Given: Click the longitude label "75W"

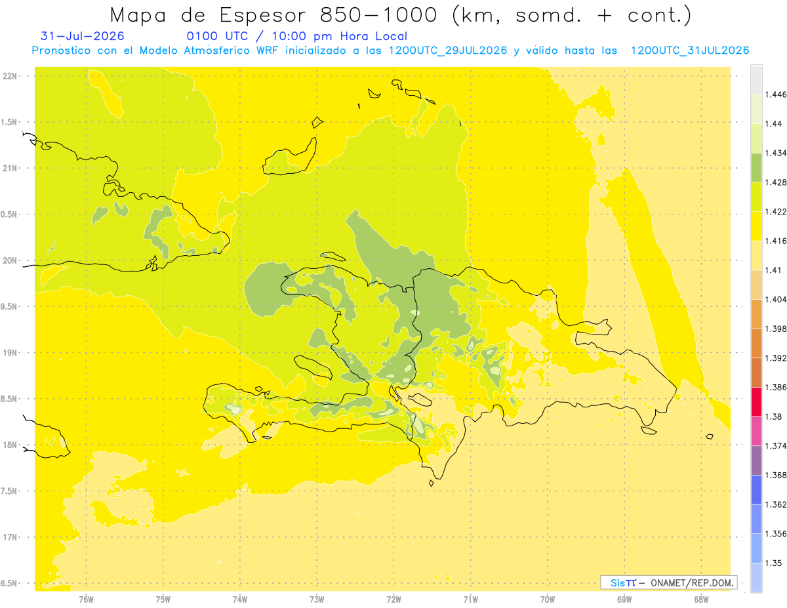Looking at the screenshot, I should (163, 599).
